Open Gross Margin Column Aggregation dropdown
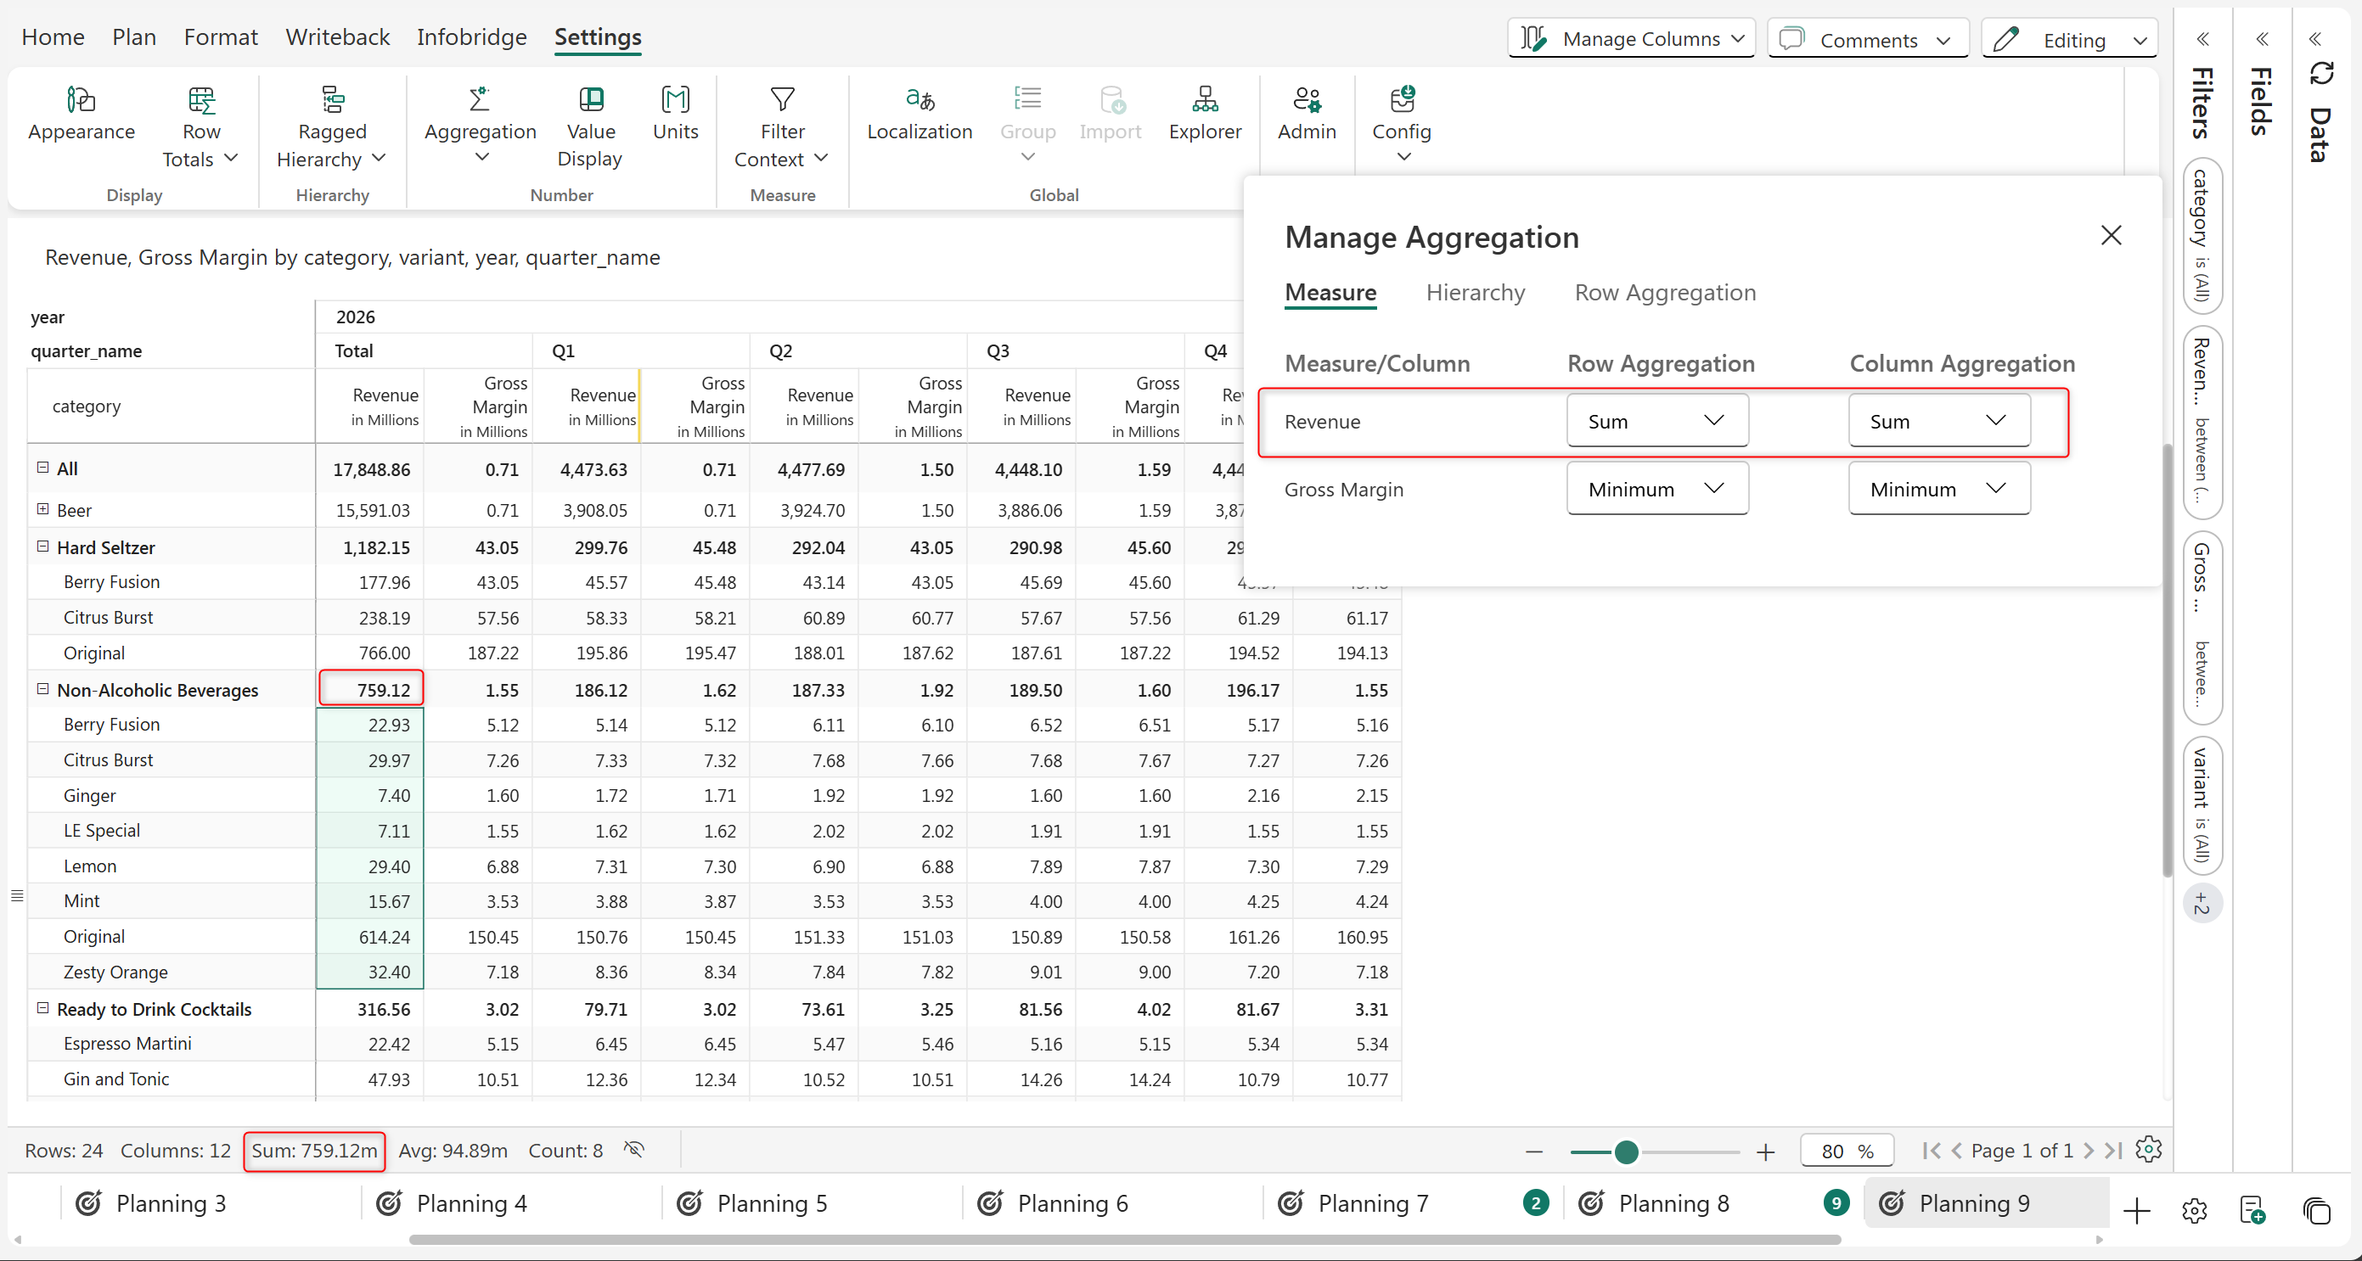Screen dimensions: 2362x1261 point(1938,489)
